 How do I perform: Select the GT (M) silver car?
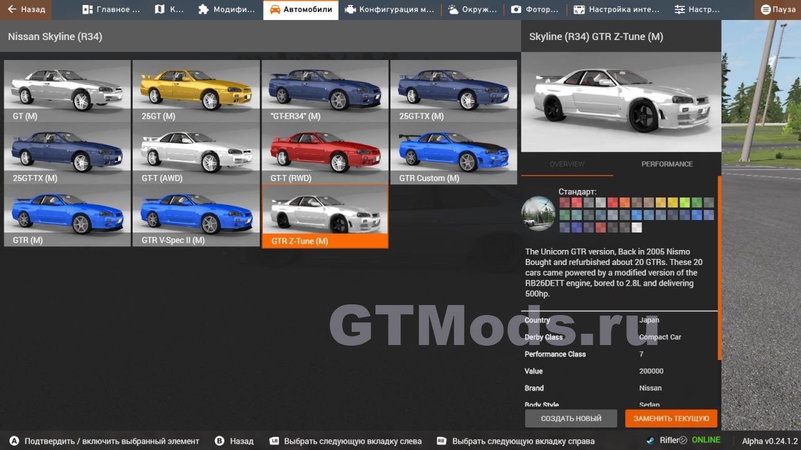68,91
